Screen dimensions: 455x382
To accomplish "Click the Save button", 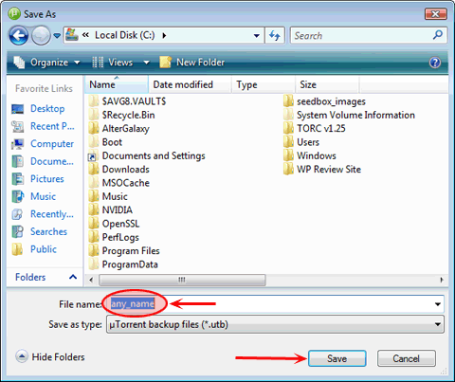I will click(337, 358).
